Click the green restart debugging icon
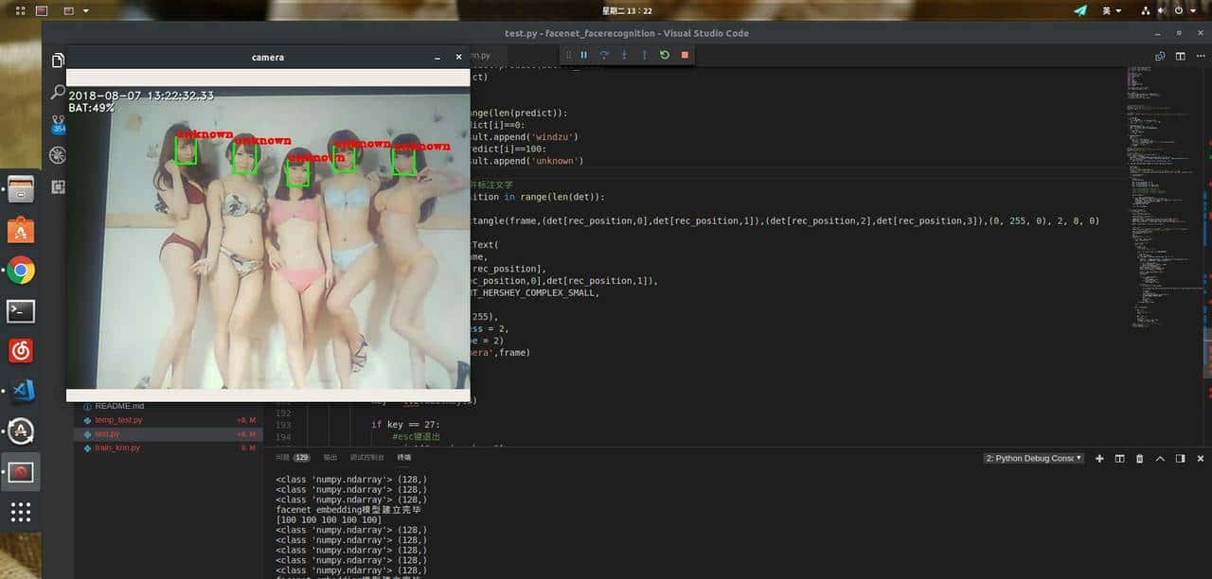The width and height of the screenshot is (1212, 579). click(664, 55)
